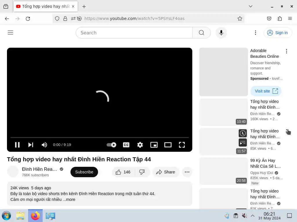Show hidden system tray icons
This screenshot has width=297, height=222.
(x=253, y=216)
